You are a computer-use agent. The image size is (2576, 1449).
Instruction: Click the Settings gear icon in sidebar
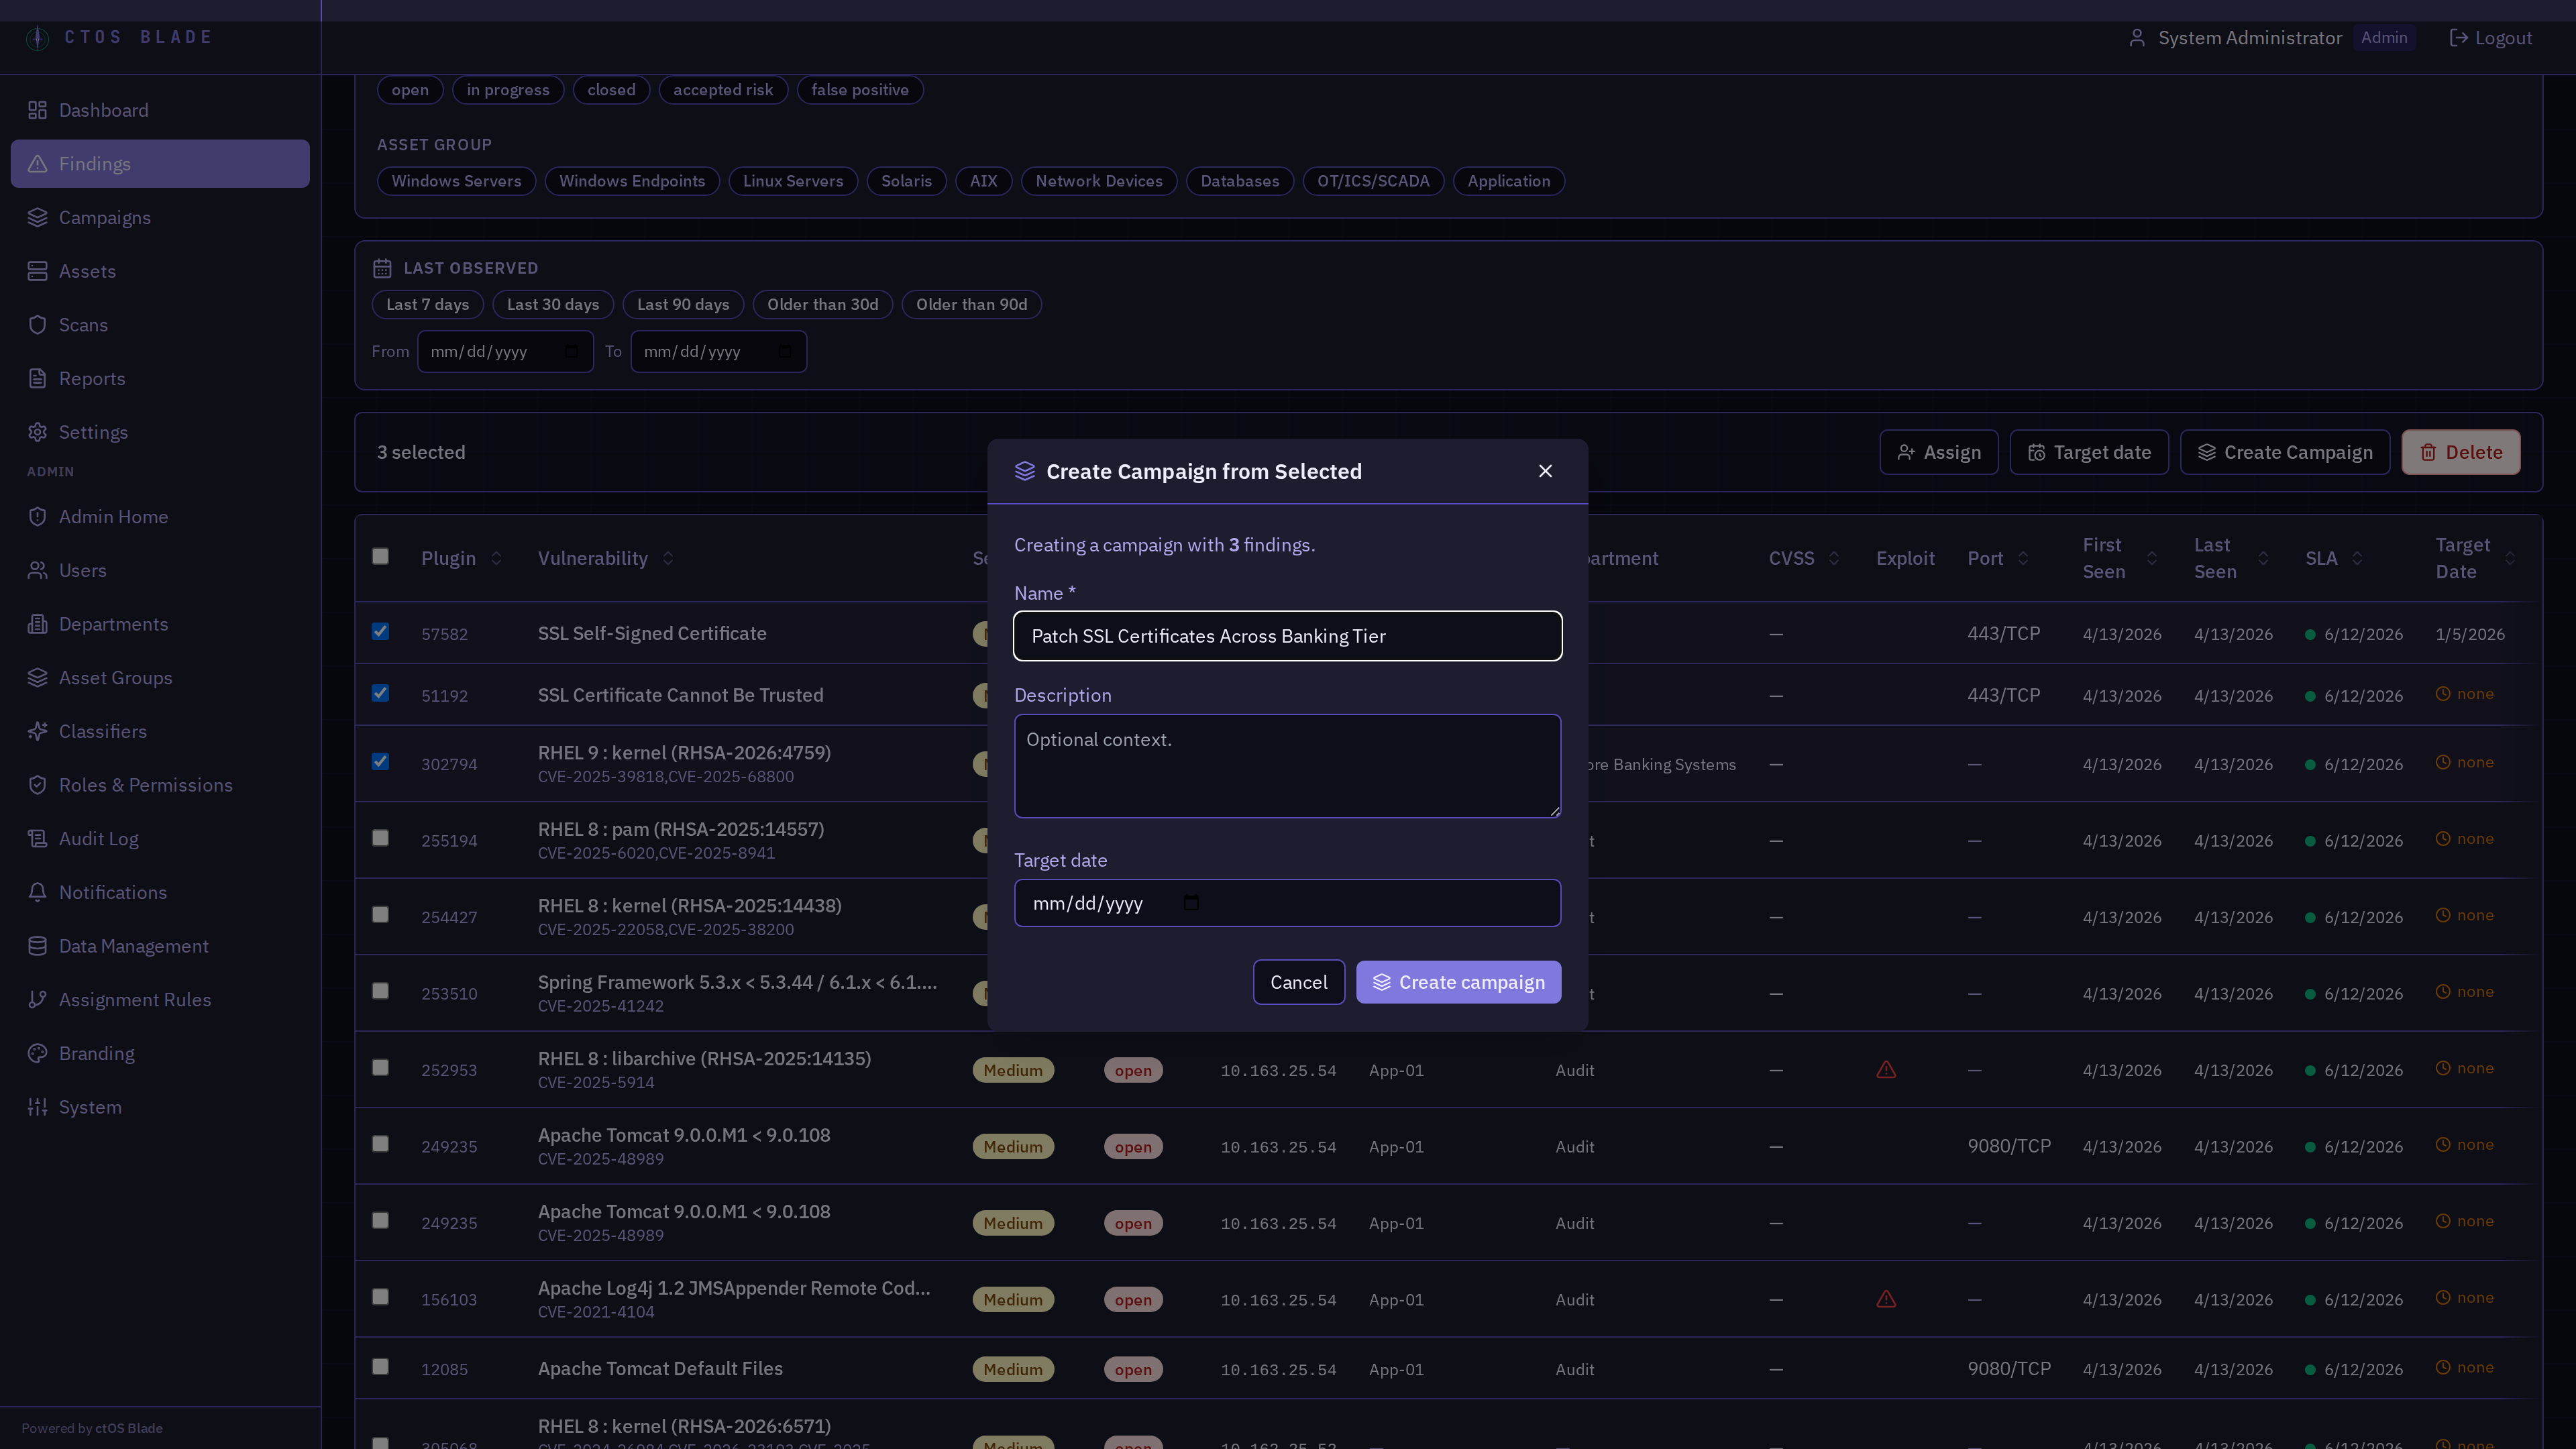pos(37,432)
